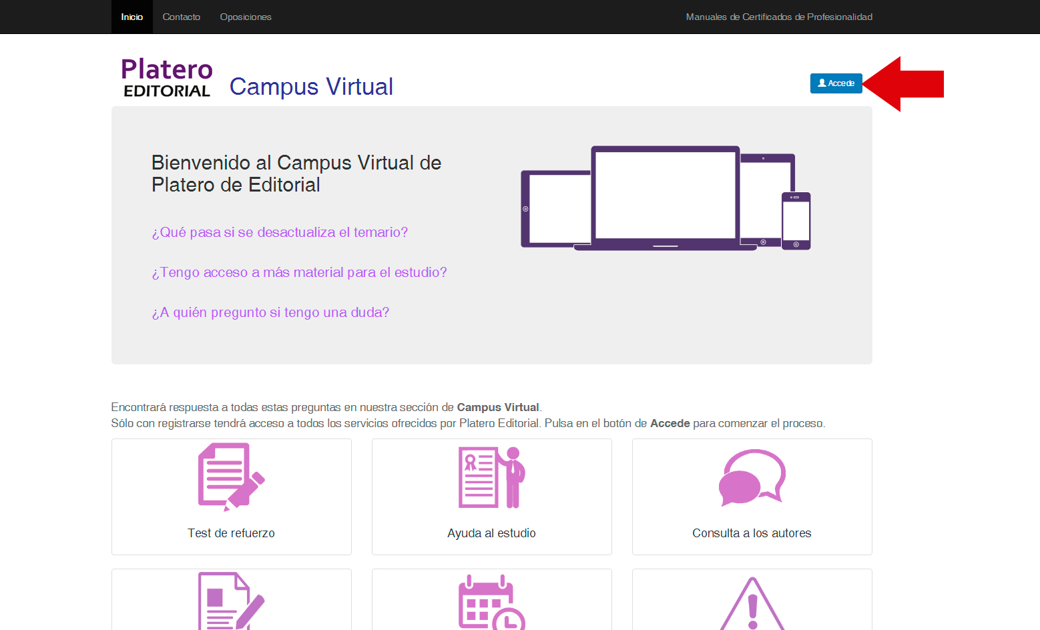Open '¿Qué pasa si se desactualiza el temario?'
1040x630 pixels.
(280, 232)
